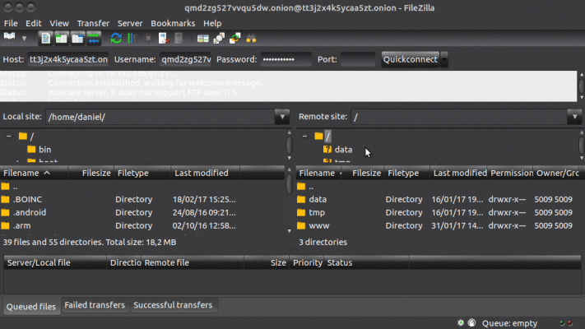The image size is (585, 329).
Task: Open the Transfer menu
Action: point(93,23)
